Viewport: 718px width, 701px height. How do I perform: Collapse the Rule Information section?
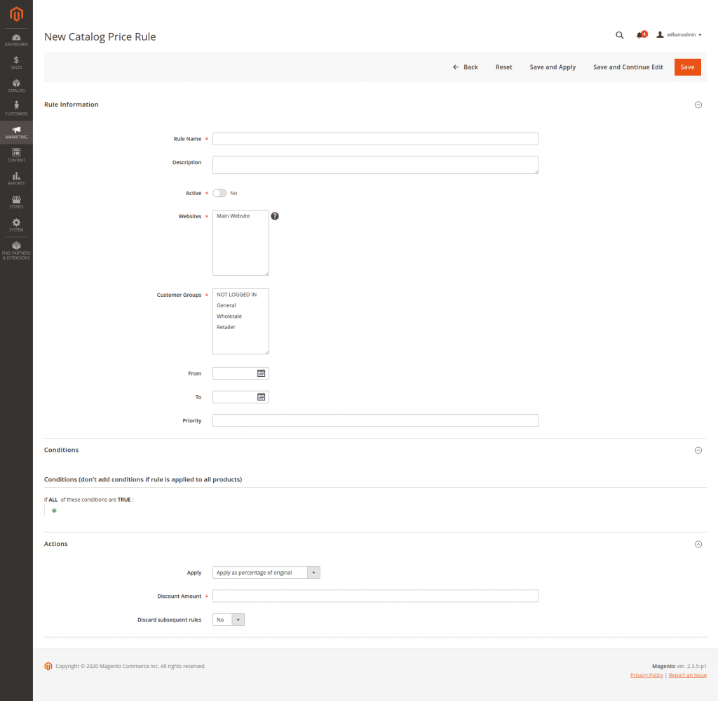698,105
